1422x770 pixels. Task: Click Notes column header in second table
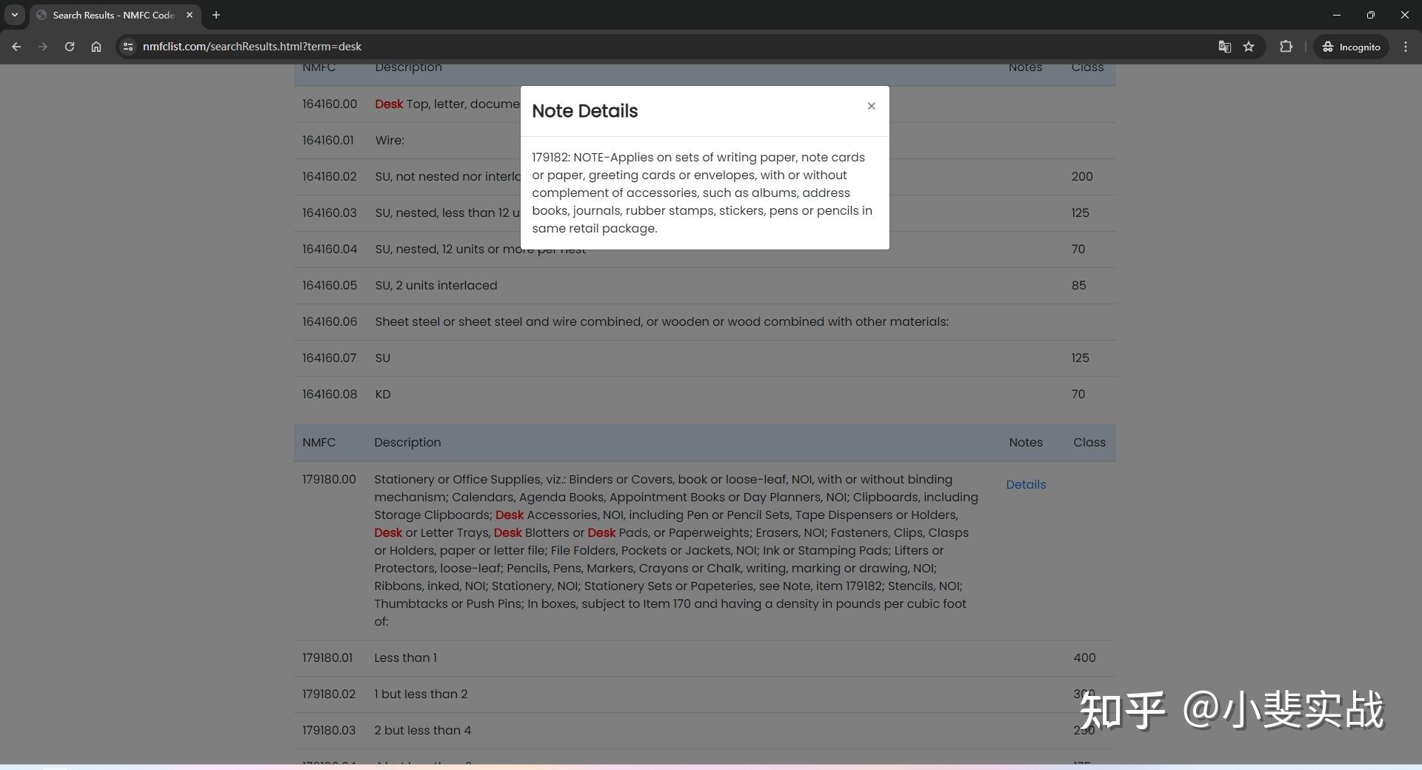(1026, 442)
